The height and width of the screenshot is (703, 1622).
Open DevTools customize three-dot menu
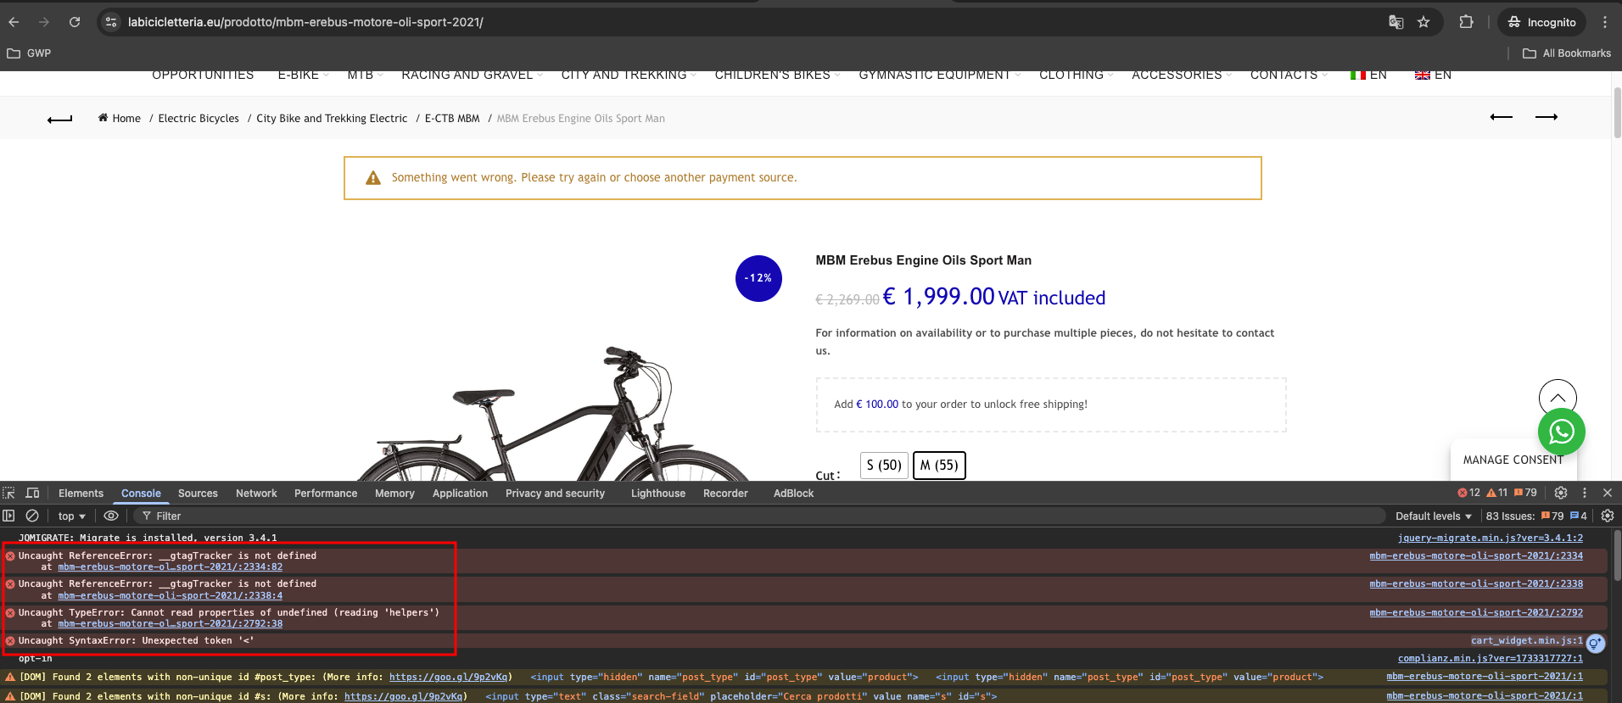(x=1584, y=493)
